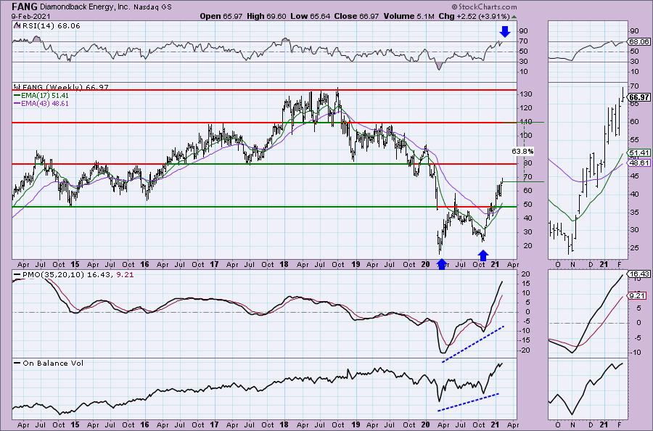Screen dimensions: 653x431
Task: Click the EMA(17) 51.41 legend entry
Action: (x=41, y=95)
